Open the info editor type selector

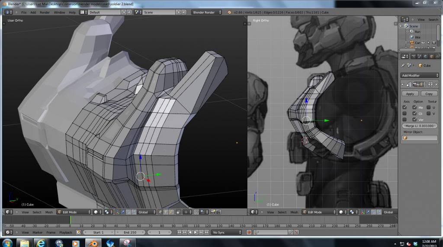point(9,13)
